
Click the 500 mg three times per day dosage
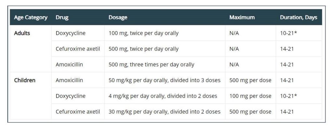[152, 64]
